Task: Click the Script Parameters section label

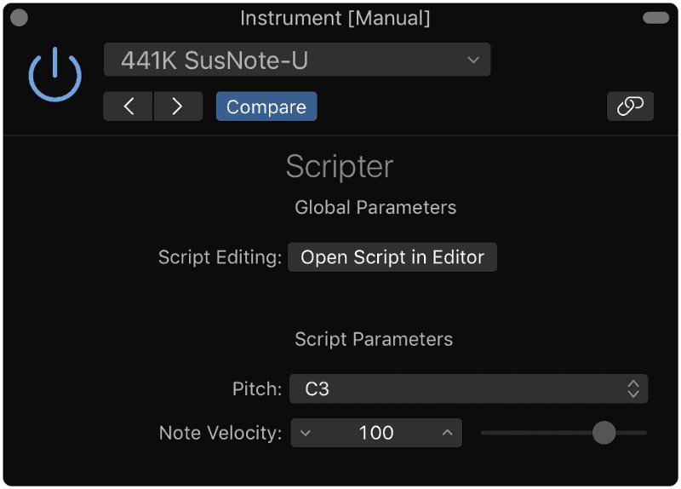Action: tap(374, 339)
